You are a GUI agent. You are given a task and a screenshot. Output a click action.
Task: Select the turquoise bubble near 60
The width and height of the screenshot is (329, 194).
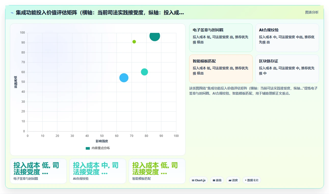coord(144,72)
